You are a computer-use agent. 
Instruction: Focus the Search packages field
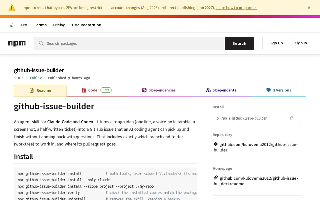coord(129,43)
